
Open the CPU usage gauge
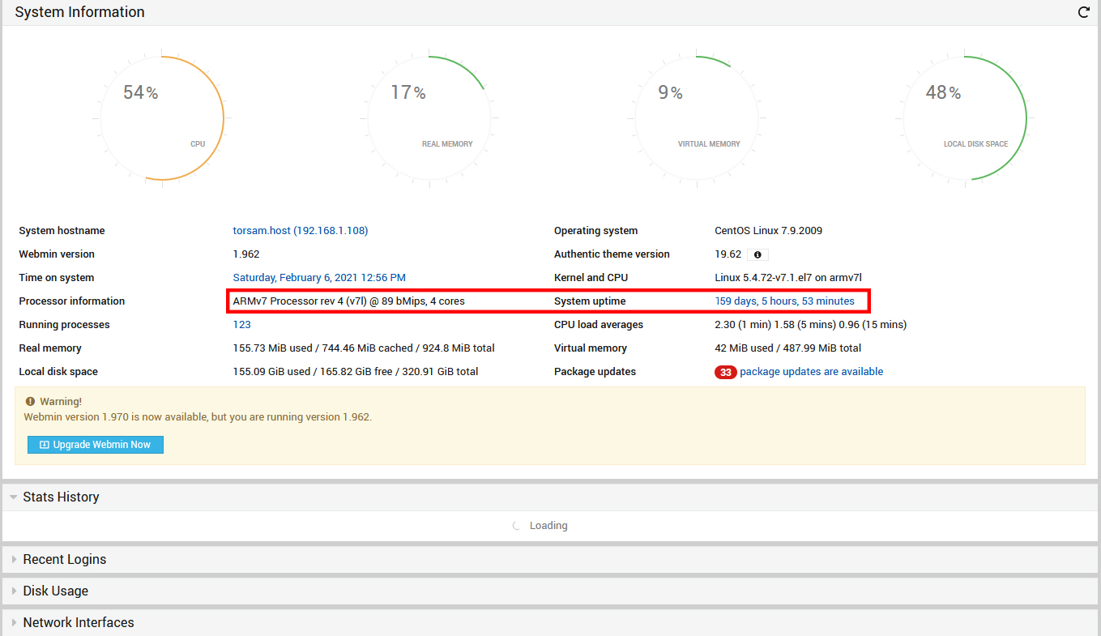click(162, 118)
